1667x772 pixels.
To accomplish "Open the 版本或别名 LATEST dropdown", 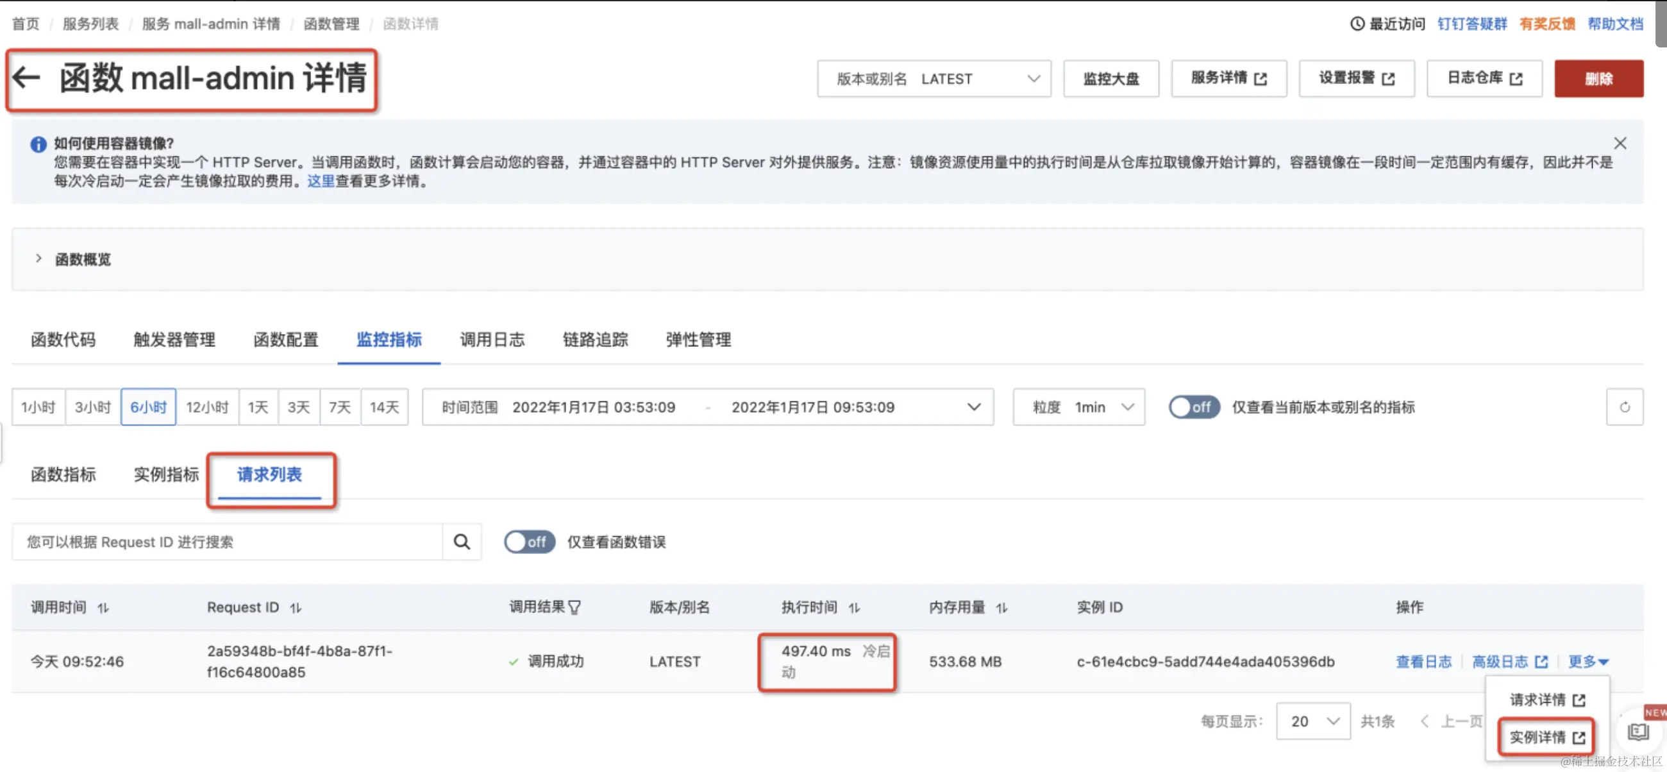I will point(934,79).
